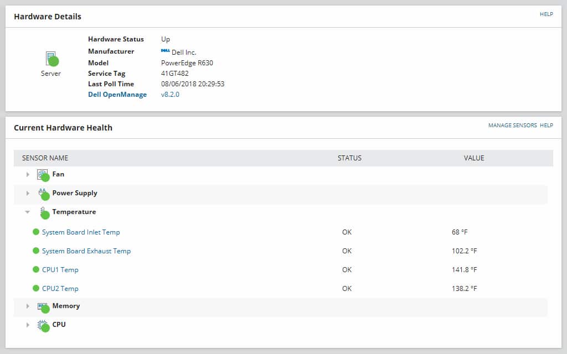
Task: Expand the Memory sensor group
Action: coord(28,306)
